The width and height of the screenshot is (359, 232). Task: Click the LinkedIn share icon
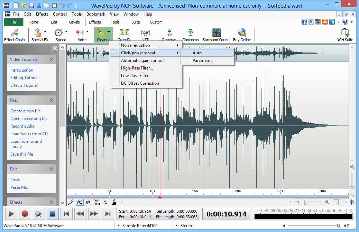332,22
